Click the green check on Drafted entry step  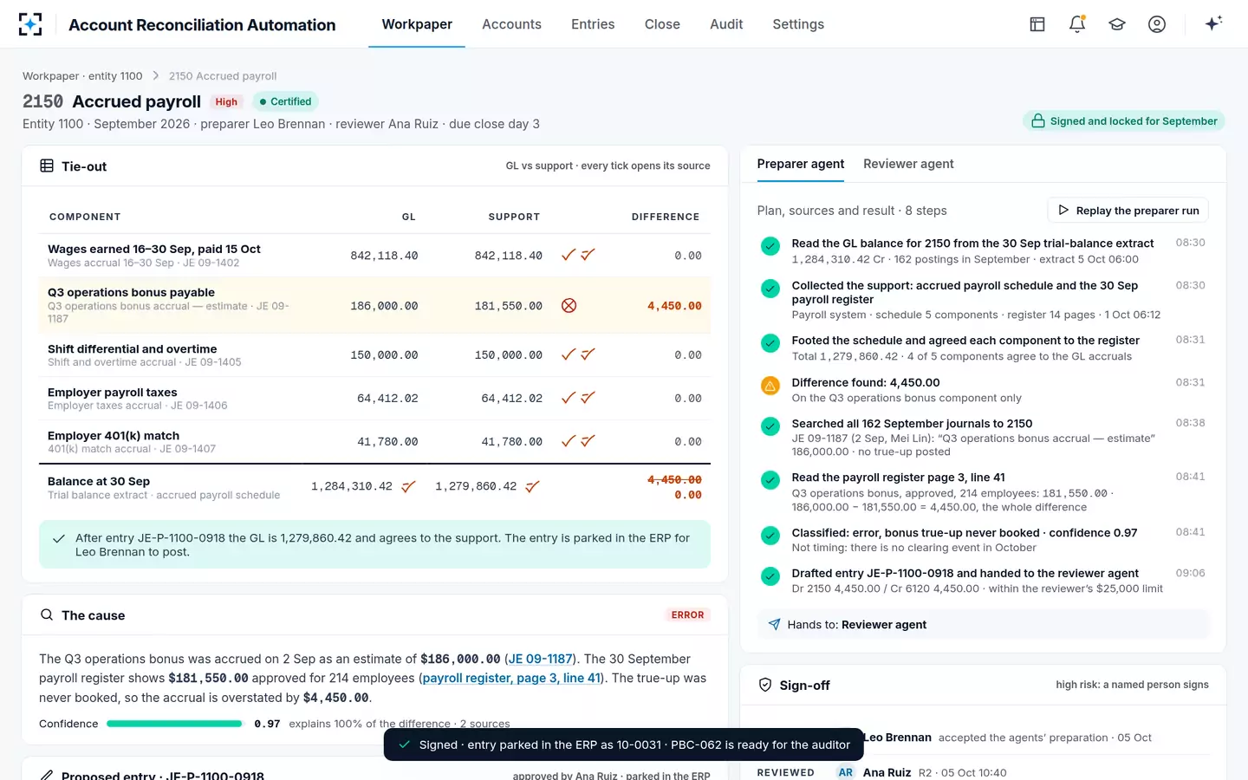click(770, 576)
